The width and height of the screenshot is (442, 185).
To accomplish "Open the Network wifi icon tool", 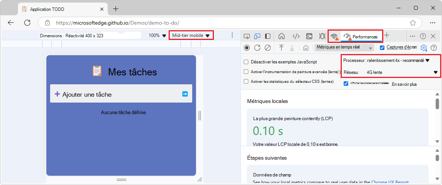I will 335,36.
